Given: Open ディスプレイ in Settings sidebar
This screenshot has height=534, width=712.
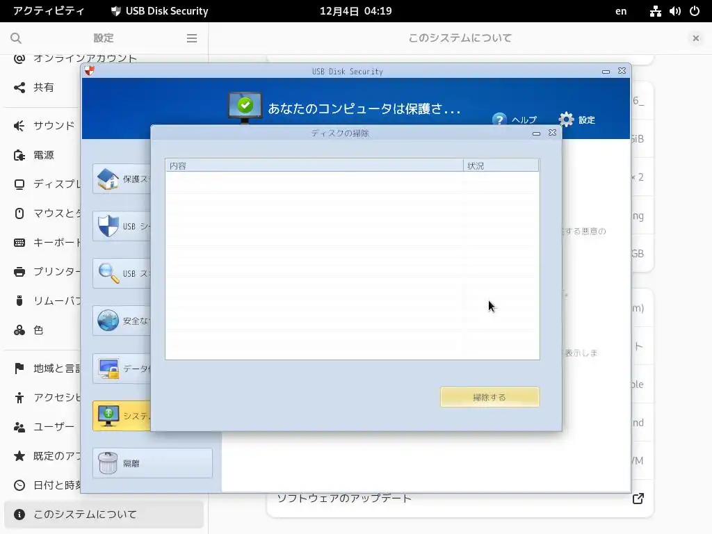Looking at the screenshot, I should [x=43, y=184].
